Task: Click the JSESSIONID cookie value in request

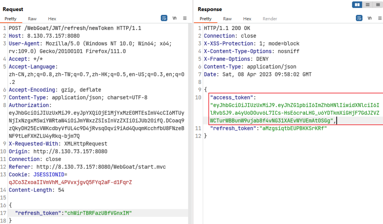Action: pyautogui.click(x=70, y=182)
